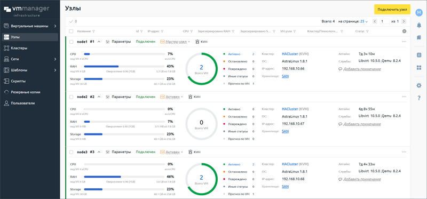The width and height of the screenshot is (427, 199).
Task: Tick the select-all checkbox in header
Action: click(x=71, y=31)
